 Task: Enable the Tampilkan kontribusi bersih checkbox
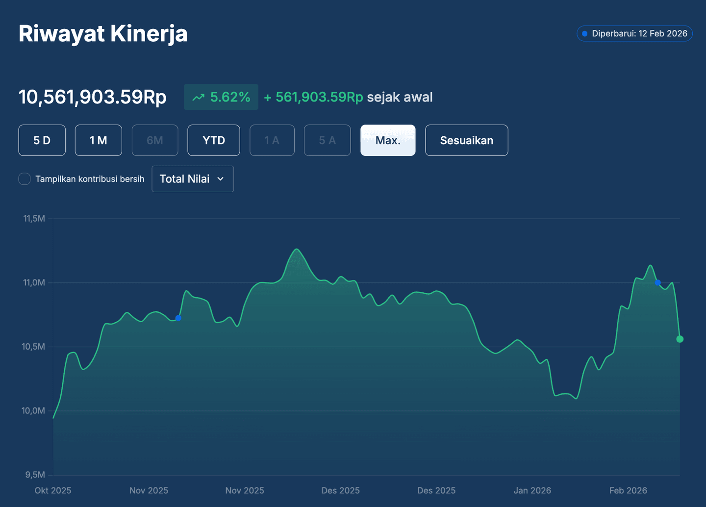[x=25, y=179]
